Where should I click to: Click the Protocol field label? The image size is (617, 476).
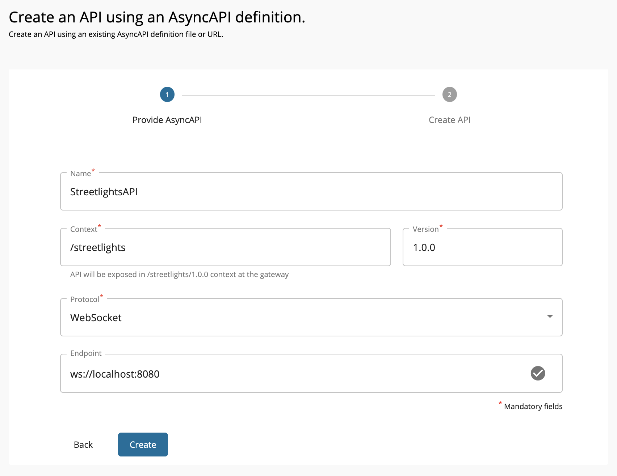click(x=85, y=299)
